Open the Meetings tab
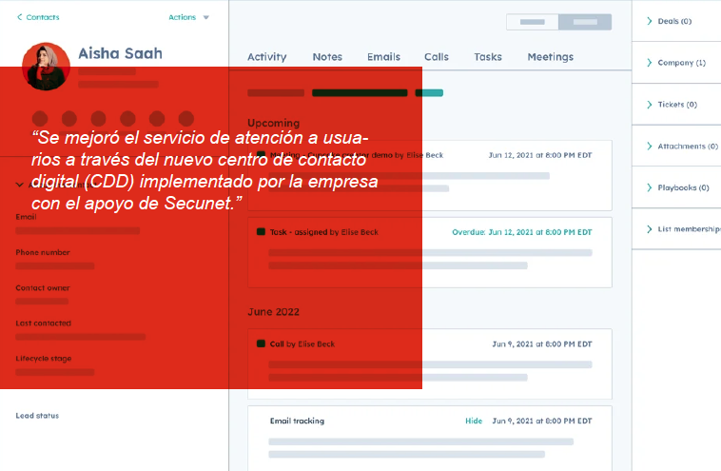Image resolution: width=721 pixels, height=471 pixels. tap(550, 57)
